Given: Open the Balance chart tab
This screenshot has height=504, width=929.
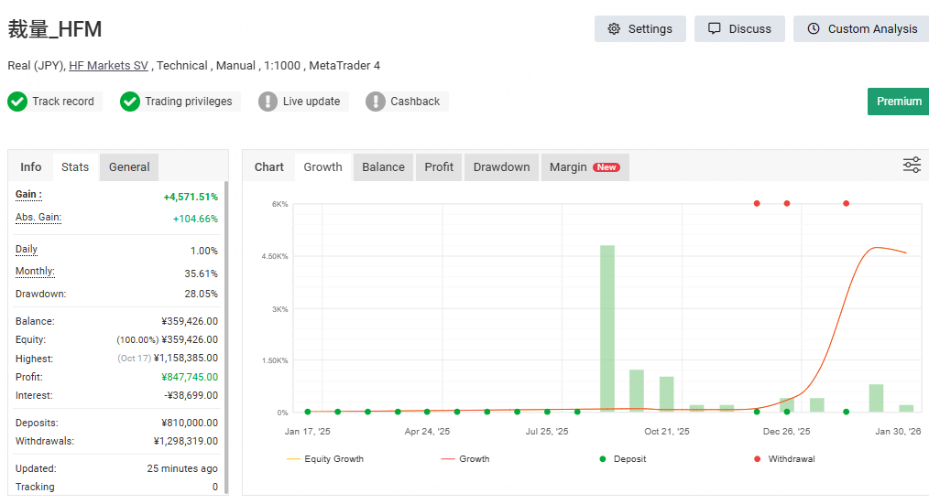Looking at the screenshot, I should (x=383, y=167).
